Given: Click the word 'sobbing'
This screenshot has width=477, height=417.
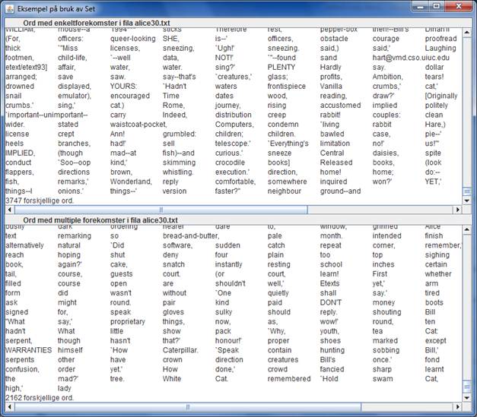Looking at the screenshot, I should tap(386, 350).
